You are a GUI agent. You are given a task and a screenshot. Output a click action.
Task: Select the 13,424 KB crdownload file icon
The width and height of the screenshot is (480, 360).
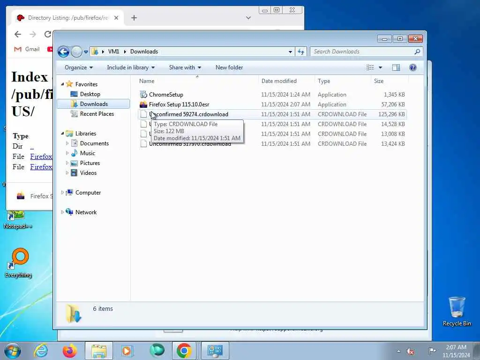pyautogui.click(x=143, y=143)
